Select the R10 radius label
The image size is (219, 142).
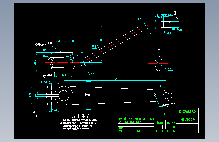(44, 50)
